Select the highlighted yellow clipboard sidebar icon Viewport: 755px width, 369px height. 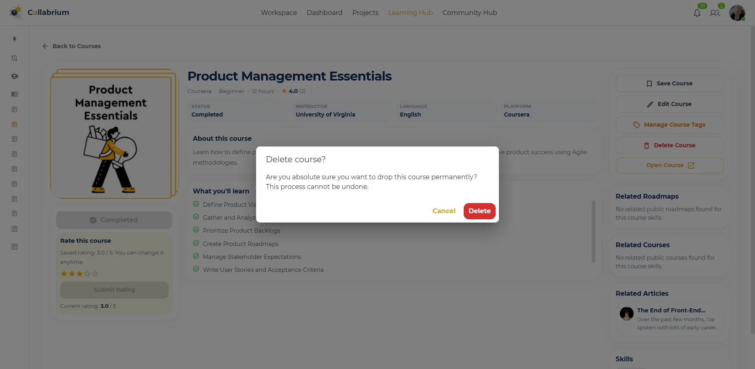pos(15,124)
